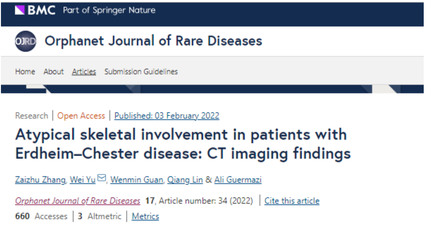Image resolution: width=427 pixels, height=225 pixels.
Task: Click the italic Orphanet Journal of Rare Diseases citation link
Action: pyautogui.click(x=78, y=201)
